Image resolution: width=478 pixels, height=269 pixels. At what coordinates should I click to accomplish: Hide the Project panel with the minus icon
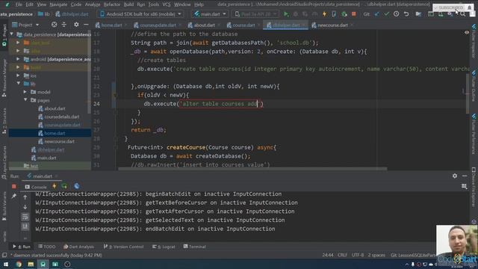tap(87, 25)
